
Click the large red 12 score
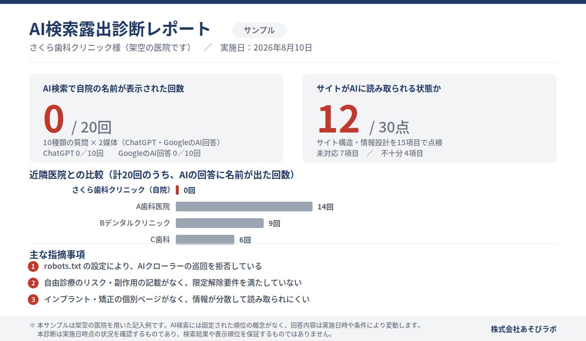pyautogui.click(x=338, y=120)
